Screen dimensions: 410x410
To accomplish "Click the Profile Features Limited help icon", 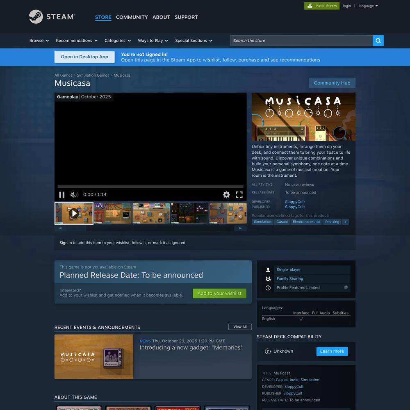I will [346, 287].
